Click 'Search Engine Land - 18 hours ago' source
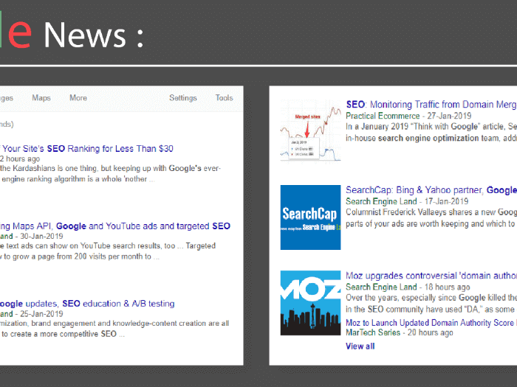 tap(408, 287)
